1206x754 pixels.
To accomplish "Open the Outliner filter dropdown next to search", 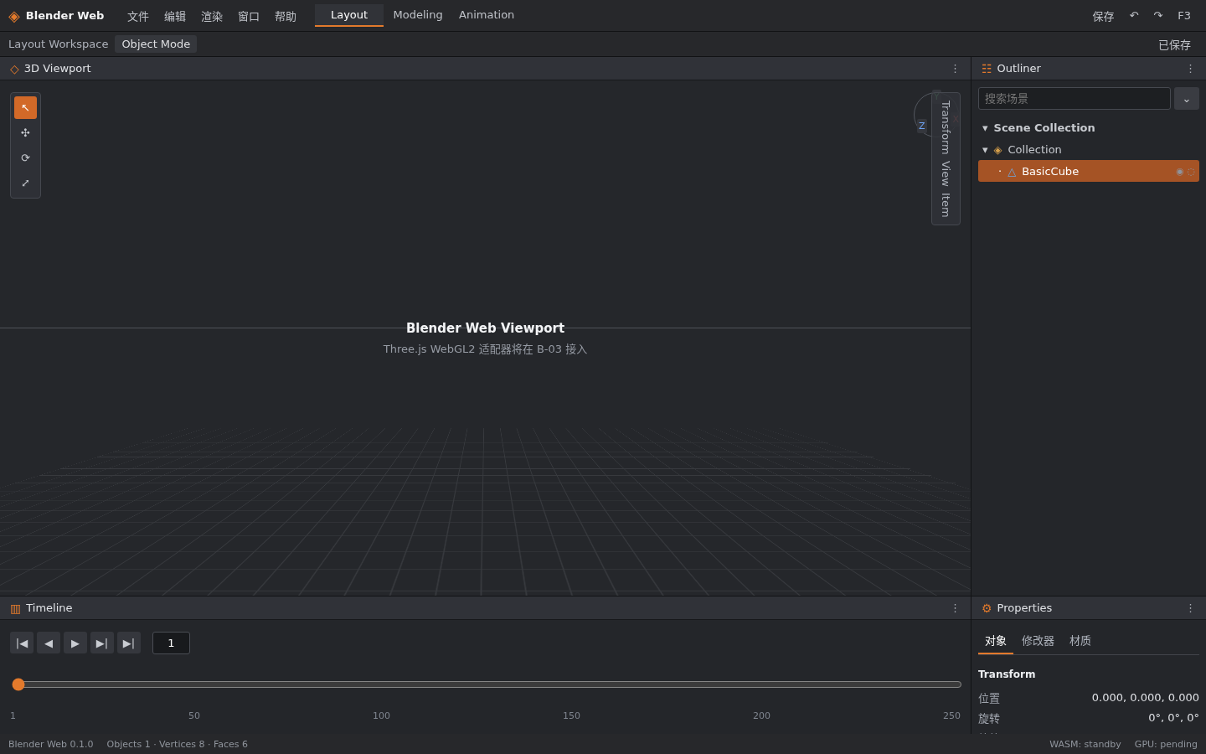I will coord(1187,99).
